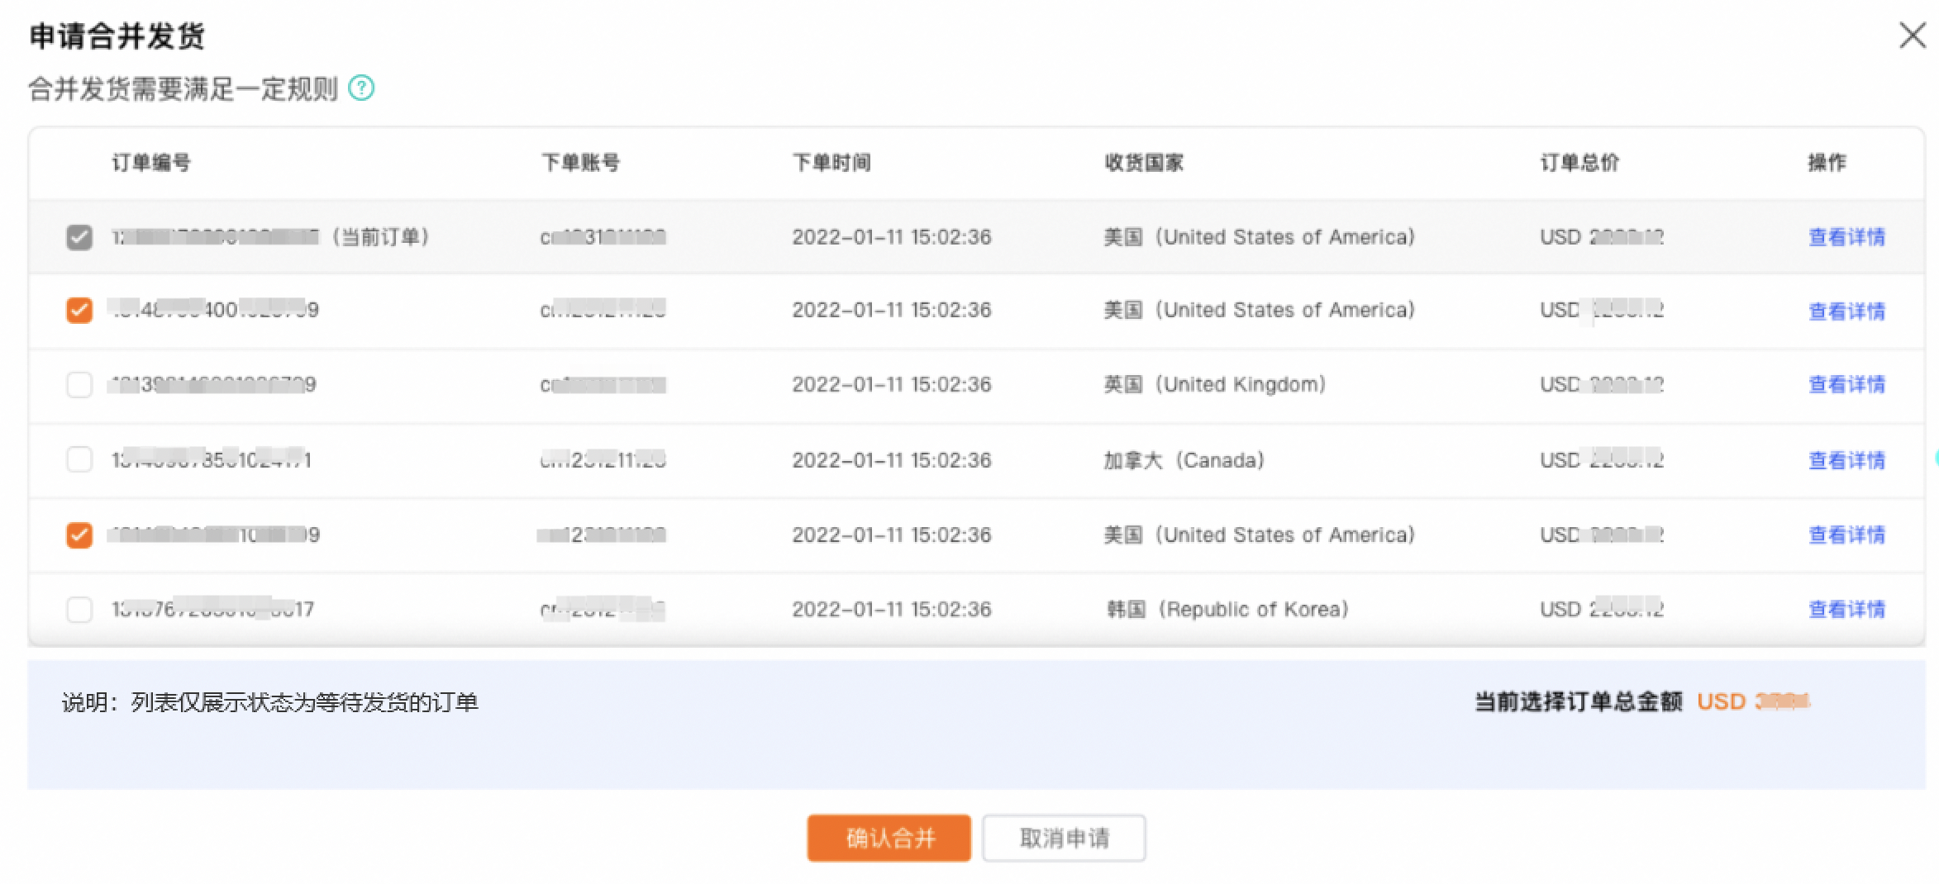This screenshot has height=884, width=1939.
Task: View details of the second row order
Action: (x=1846, y=311)
